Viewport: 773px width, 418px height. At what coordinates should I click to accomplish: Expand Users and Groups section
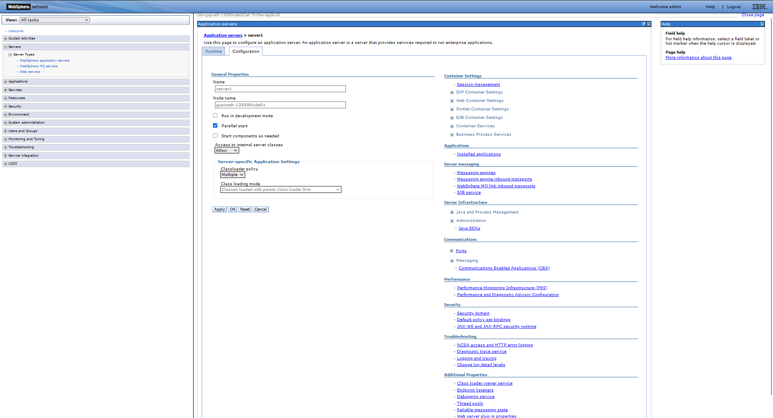(x=5, y=131)
